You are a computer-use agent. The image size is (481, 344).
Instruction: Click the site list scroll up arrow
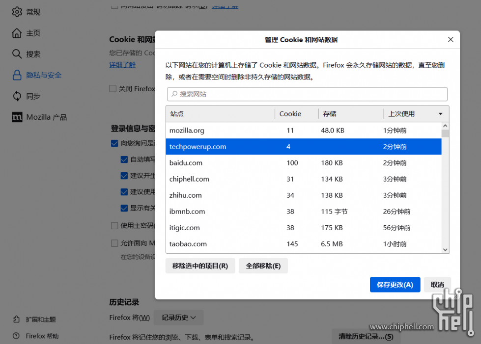(445, 126)
